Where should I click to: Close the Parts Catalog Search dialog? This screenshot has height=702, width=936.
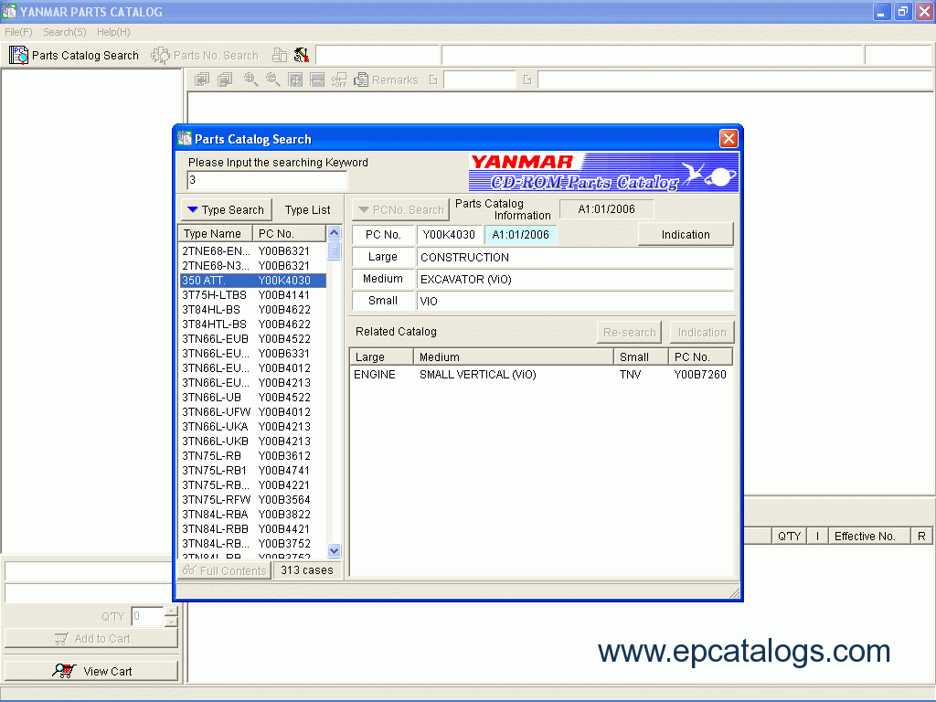coord(729,139)
